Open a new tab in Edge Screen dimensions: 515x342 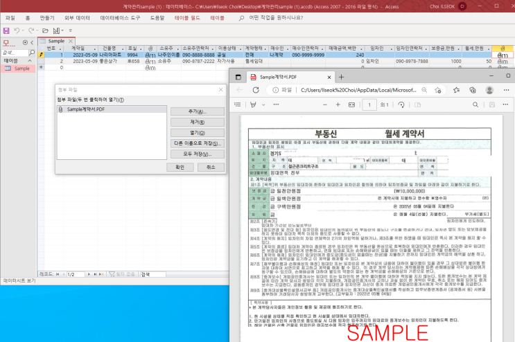[341, 77]
